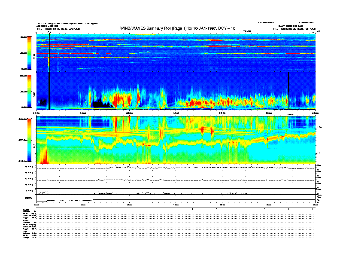
Task: Click the 24:00 time label below RAD1 panel
Action: (315, 113)
